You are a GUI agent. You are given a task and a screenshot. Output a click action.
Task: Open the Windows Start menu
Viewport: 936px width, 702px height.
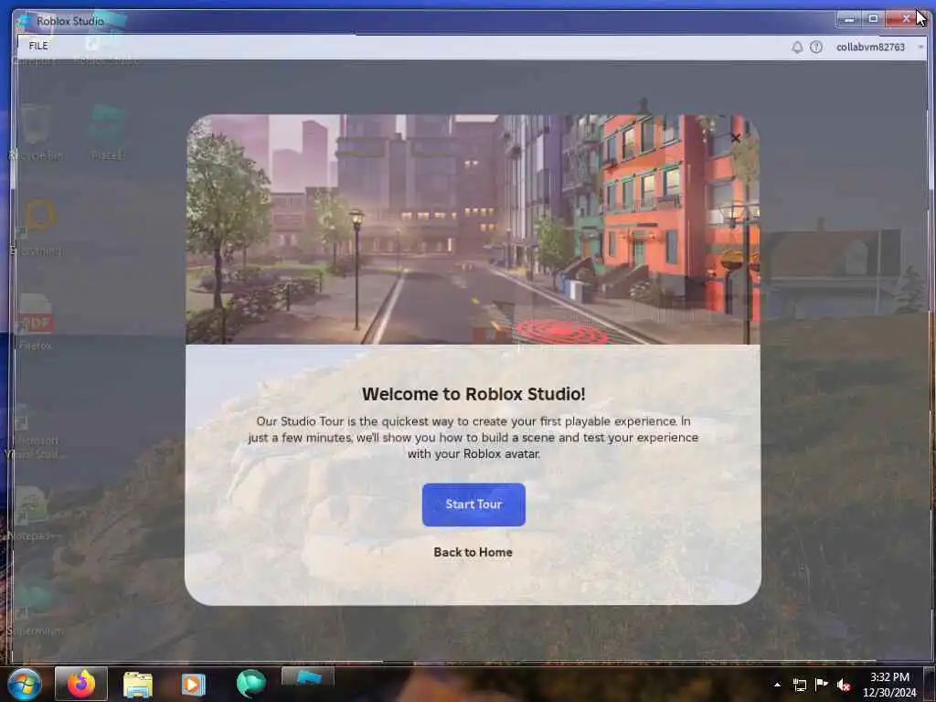coord(24,684)
